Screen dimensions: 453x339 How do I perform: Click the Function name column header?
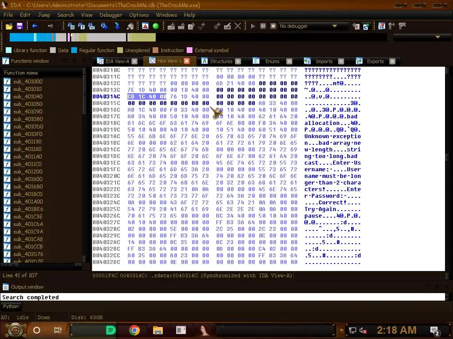pos(43,73)
